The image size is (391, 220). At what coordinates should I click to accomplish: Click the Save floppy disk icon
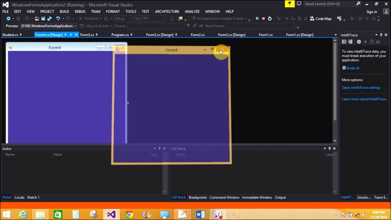pos(43,19)
